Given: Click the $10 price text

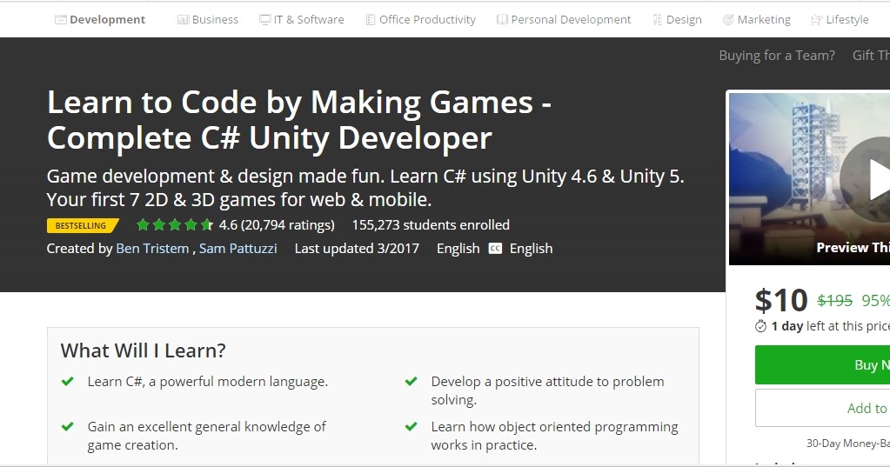Looking at the screenshot, I should (781, 300).
